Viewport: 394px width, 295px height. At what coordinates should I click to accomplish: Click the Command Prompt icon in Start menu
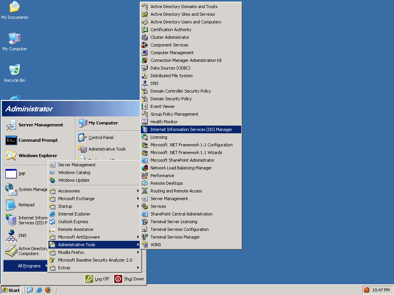11,140
